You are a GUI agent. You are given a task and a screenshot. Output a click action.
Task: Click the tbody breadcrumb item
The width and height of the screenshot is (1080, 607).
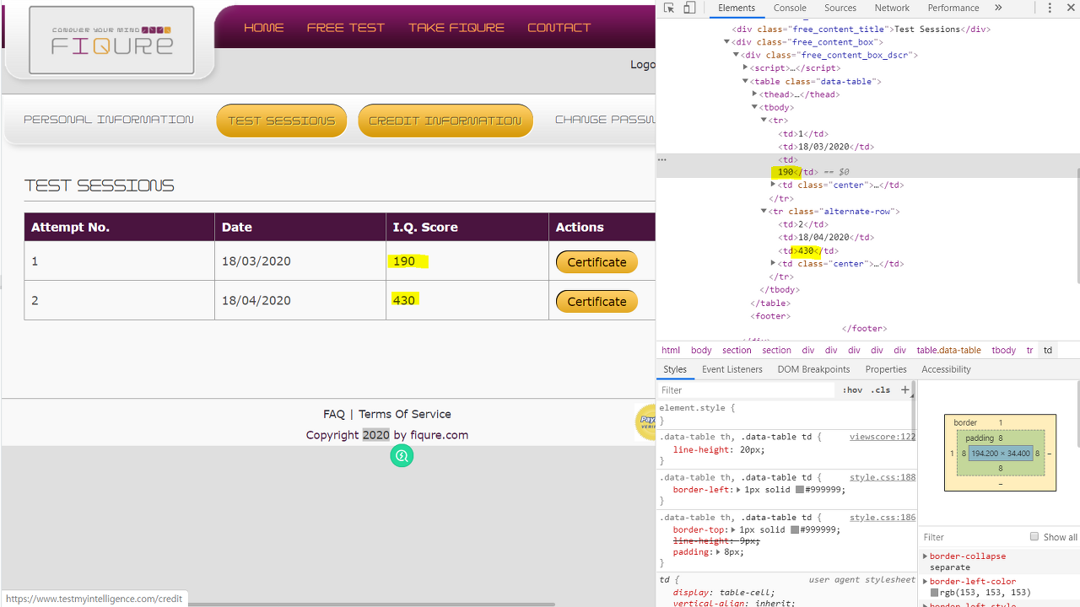click(x=1003, y=350)
